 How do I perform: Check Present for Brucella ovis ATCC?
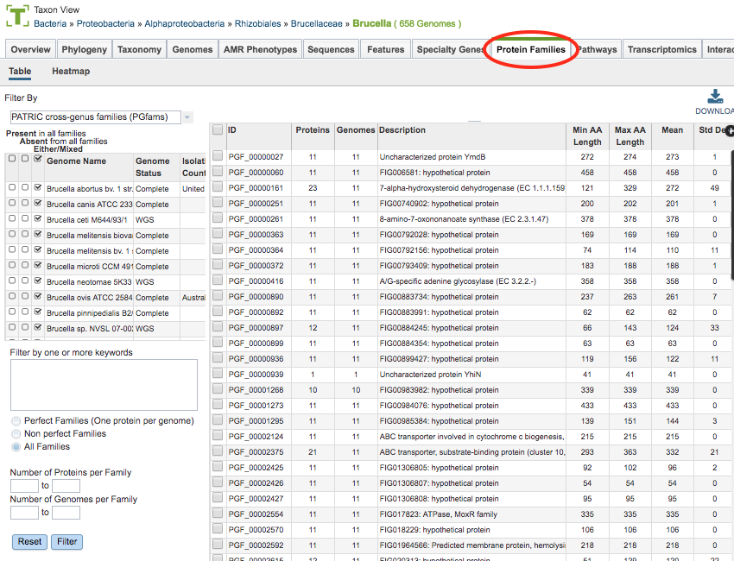[x=12, y=296]
